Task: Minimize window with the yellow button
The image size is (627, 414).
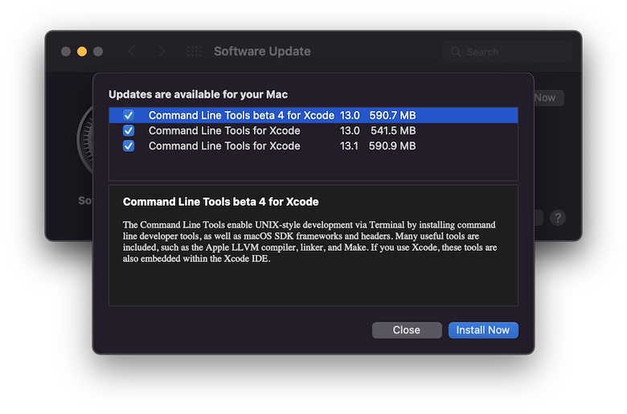Action: (x=82, y=51)
